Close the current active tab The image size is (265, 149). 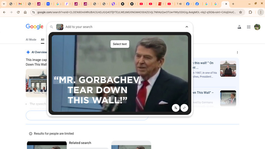226,4
